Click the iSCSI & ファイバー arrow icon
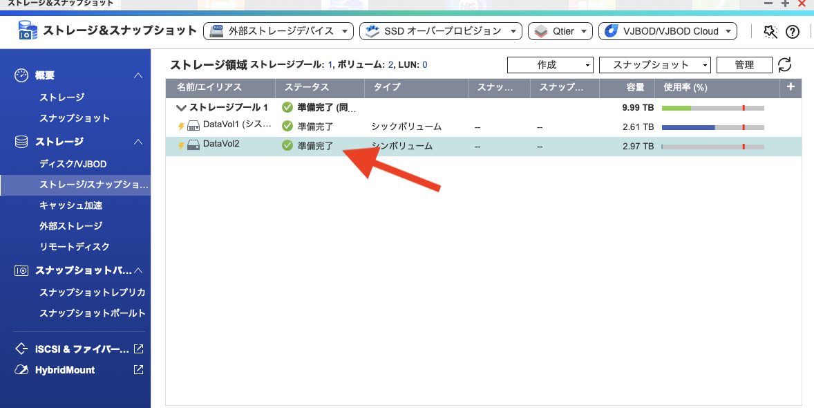The height and width of the screenshot is (408, 814). [21, 349]
